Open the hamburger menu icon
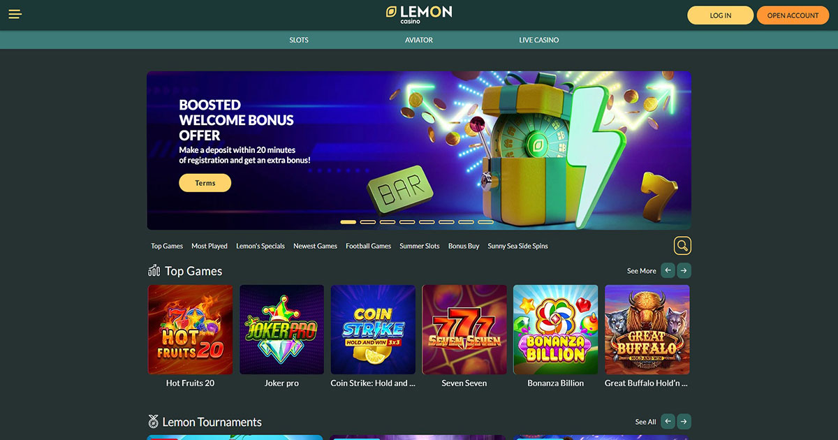 pyautogui.click(x=15, y=14)
